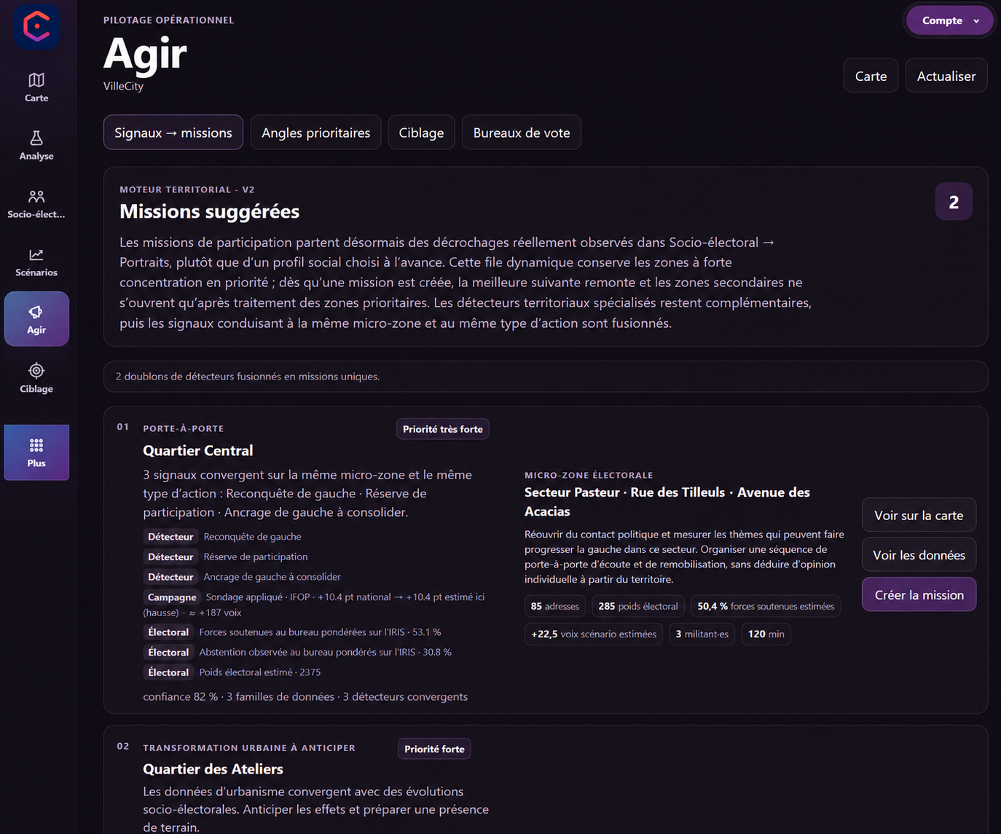Image resolution: width=1001 pixels, height=834 pixels.
Task: Click the Campagne tag
Action: [172, 597]
